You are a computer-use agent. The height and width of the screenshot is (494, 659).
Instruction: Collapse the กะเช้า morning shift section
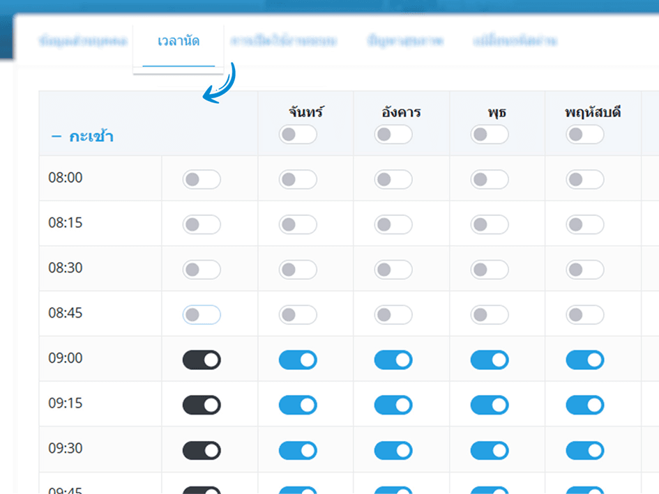[82, 137]
